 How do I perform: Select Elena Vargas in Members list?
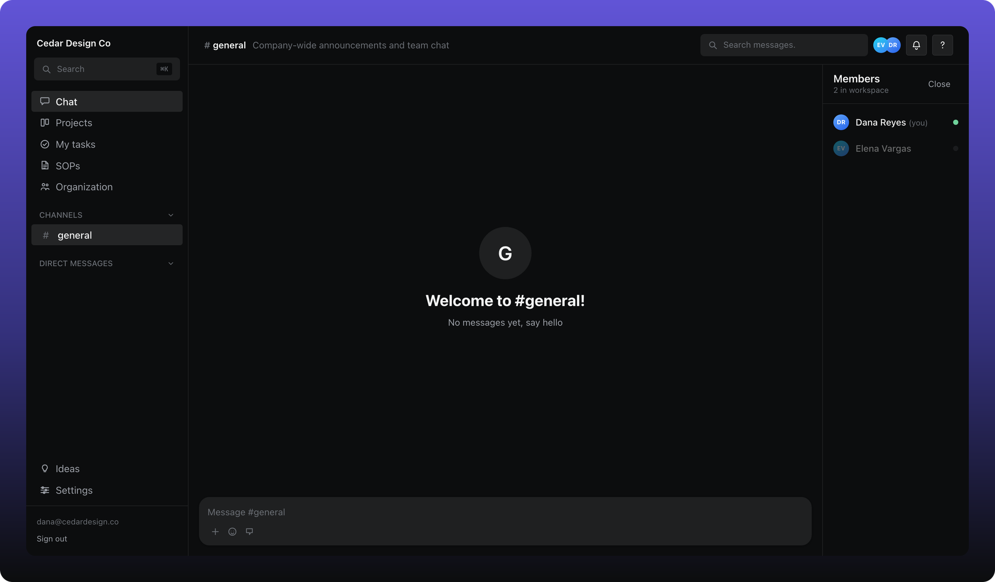[895, 149]
